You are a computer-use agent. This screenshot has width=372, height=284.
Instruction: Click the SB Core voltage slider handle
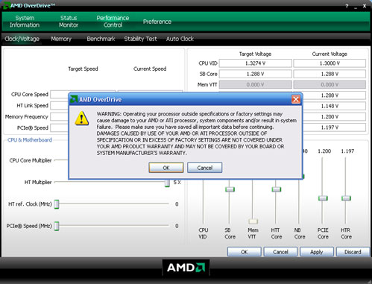[230, 189]
